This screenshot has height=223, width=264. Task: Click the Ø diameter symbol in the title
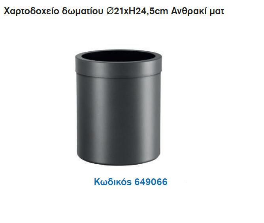pos(110,11)
